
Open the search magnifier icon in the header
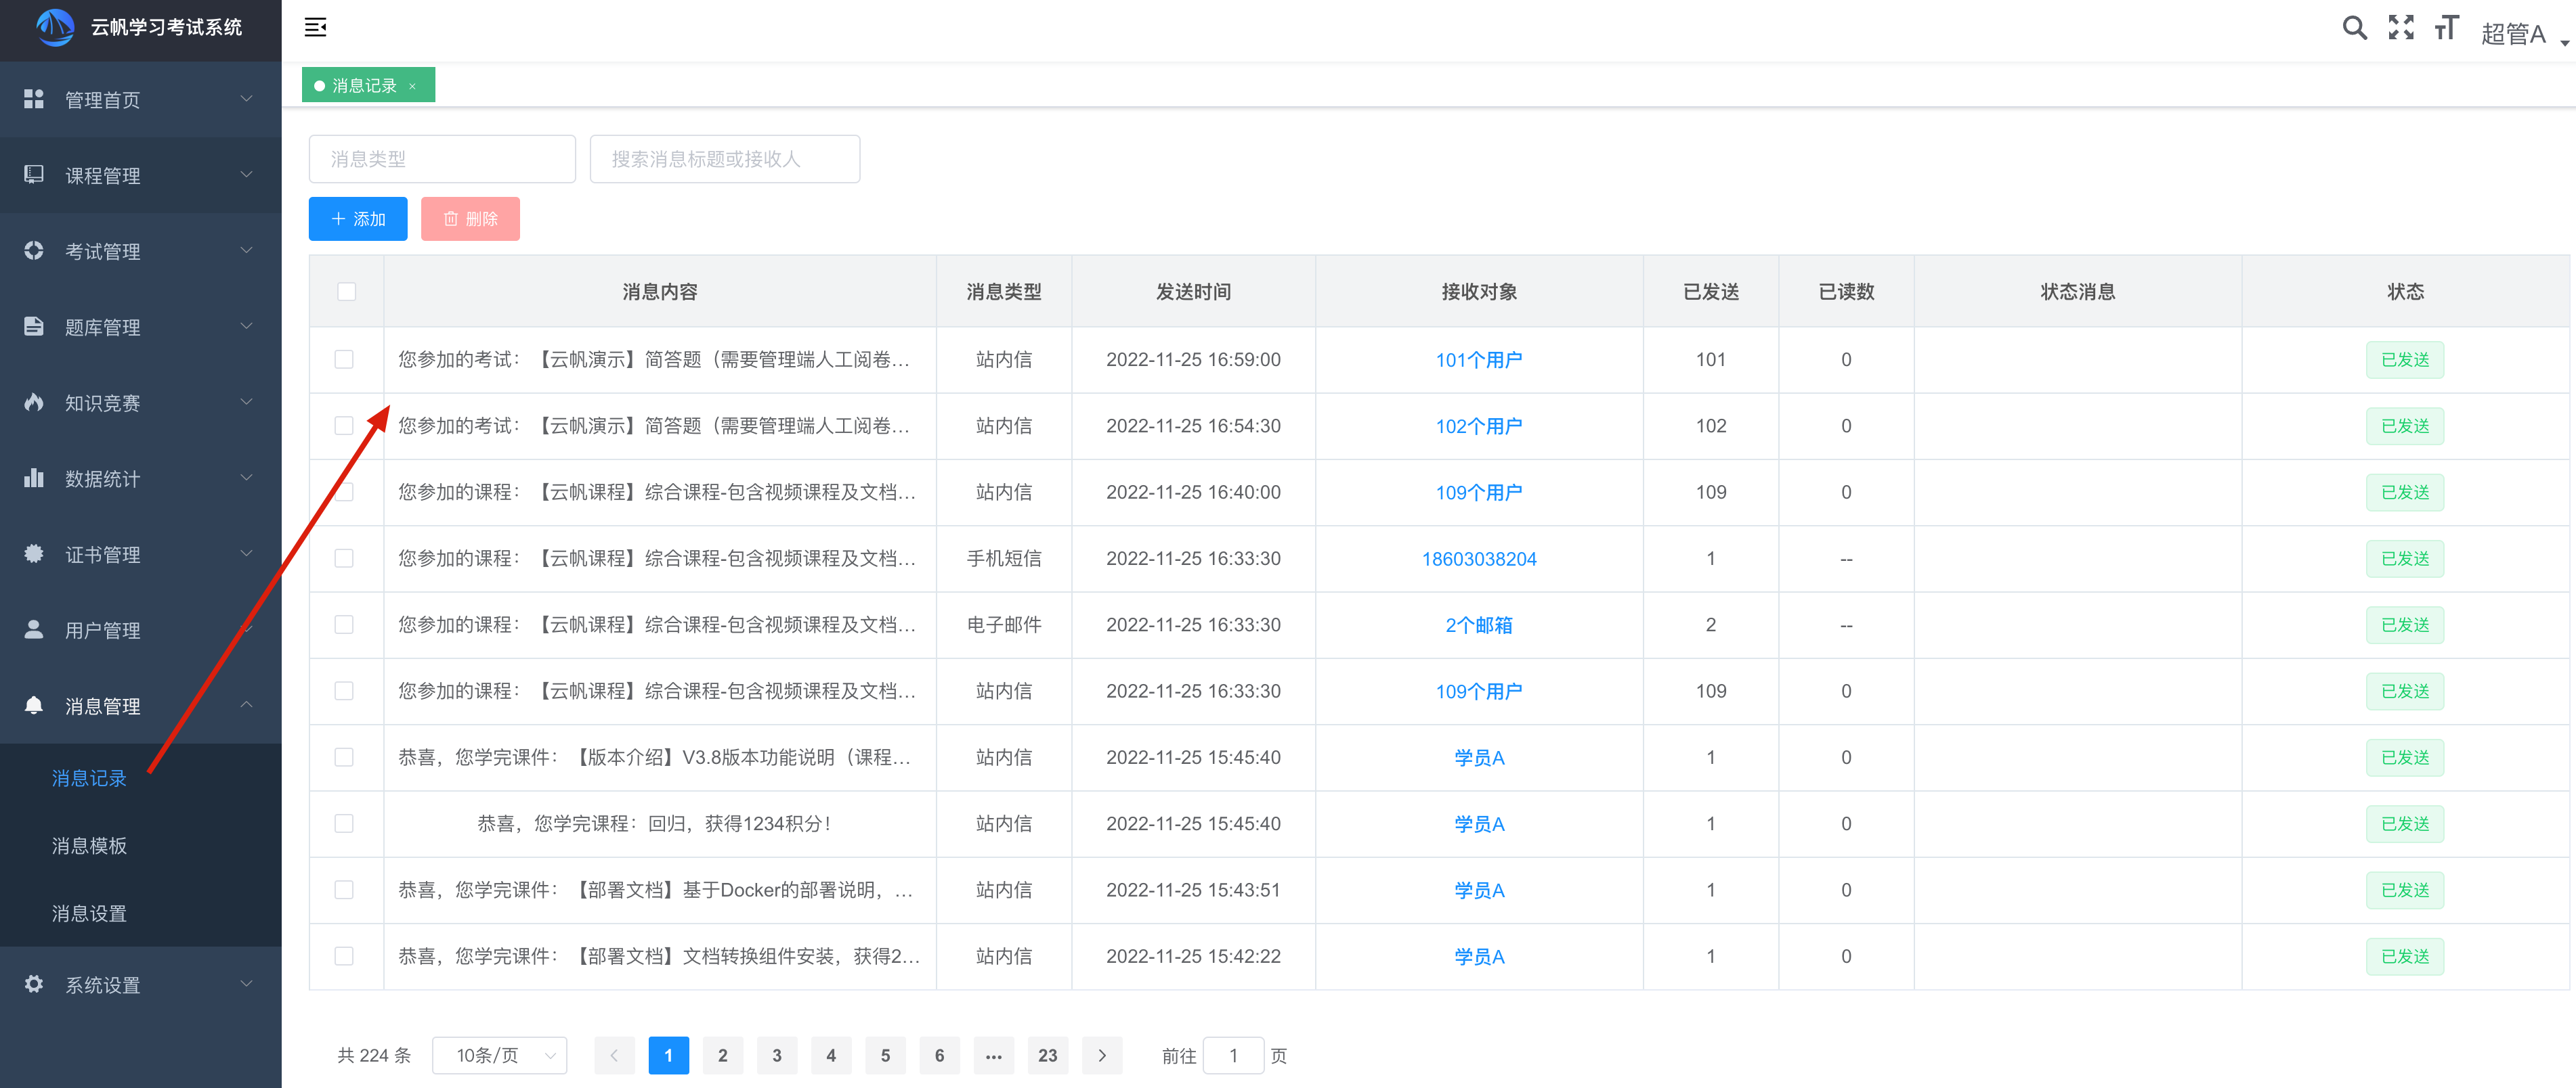click(x=2354, y=28)
